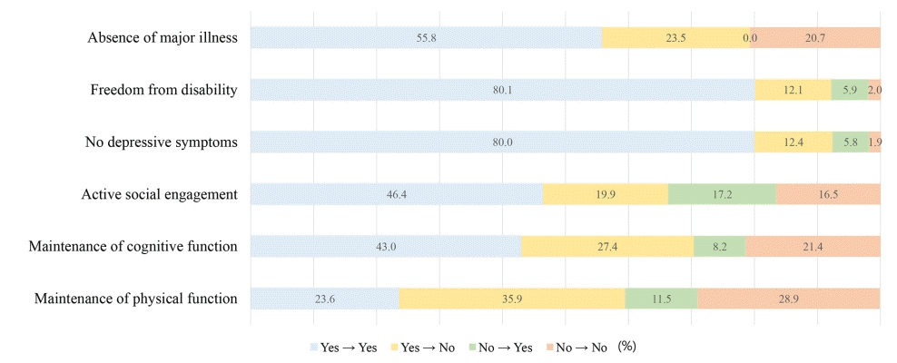
Task: Click the 80.1 blue bar segment
Action: [x=502, y=90]
